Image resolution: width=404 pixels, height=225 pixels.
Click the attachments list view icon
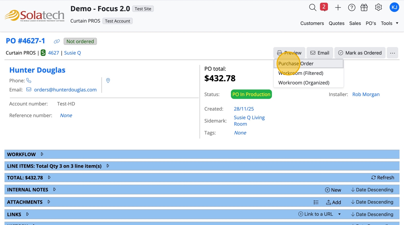tap(316, 202)
